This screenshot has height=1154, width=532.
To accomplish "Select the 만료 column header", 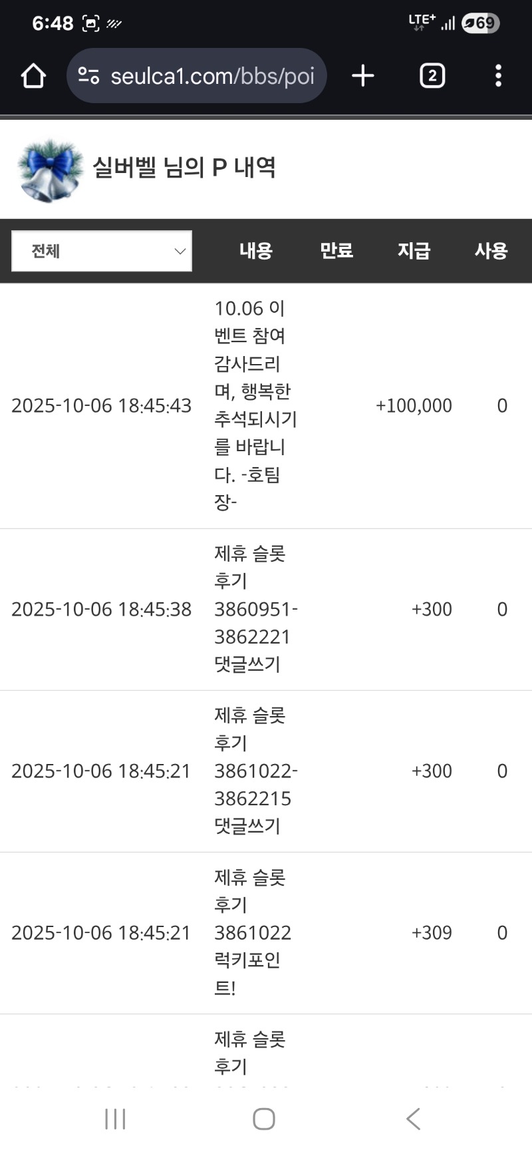I will click(336, 251).
